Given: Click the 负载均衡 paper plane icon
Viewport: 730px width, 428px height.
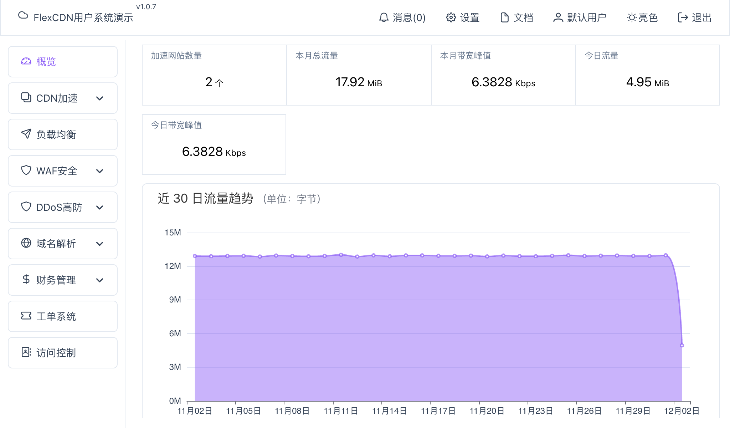Looking at the screenshot, I should point(25,134).
